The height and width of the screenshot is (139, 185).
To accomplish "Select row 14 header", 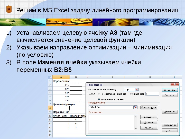I will (x=50, y=131).
